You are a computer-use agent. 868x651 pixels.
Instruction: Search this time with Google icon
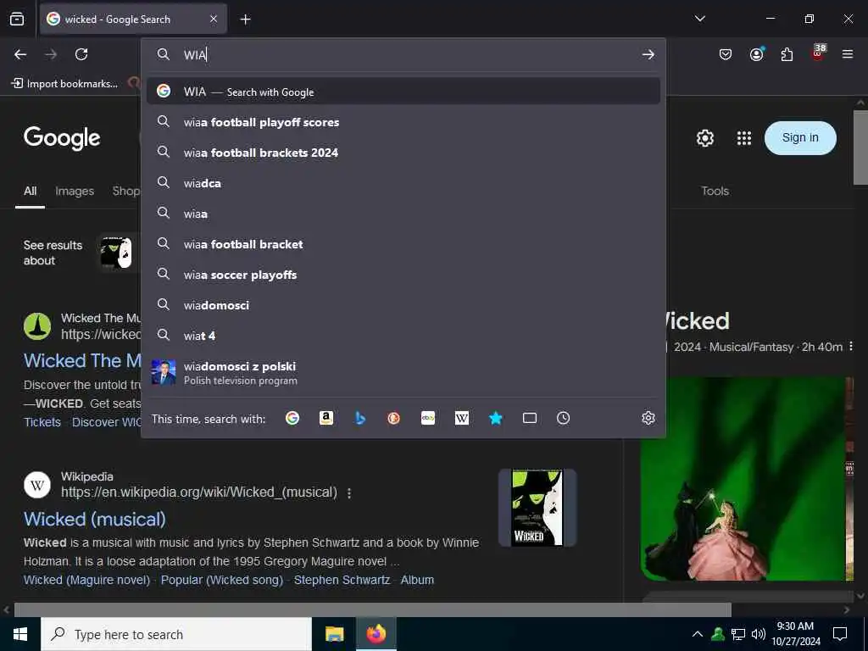pyautogui.click(x=292, y=418)
